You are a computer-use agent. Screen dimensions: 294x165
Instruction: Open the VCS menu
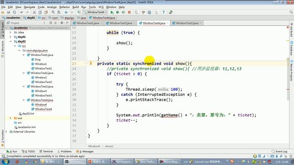(101, 7)
